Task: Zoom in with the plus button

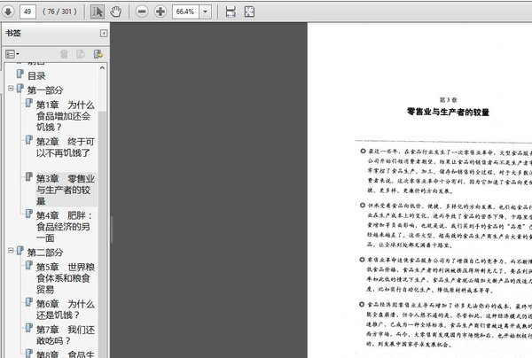Action: click(160, 12)
